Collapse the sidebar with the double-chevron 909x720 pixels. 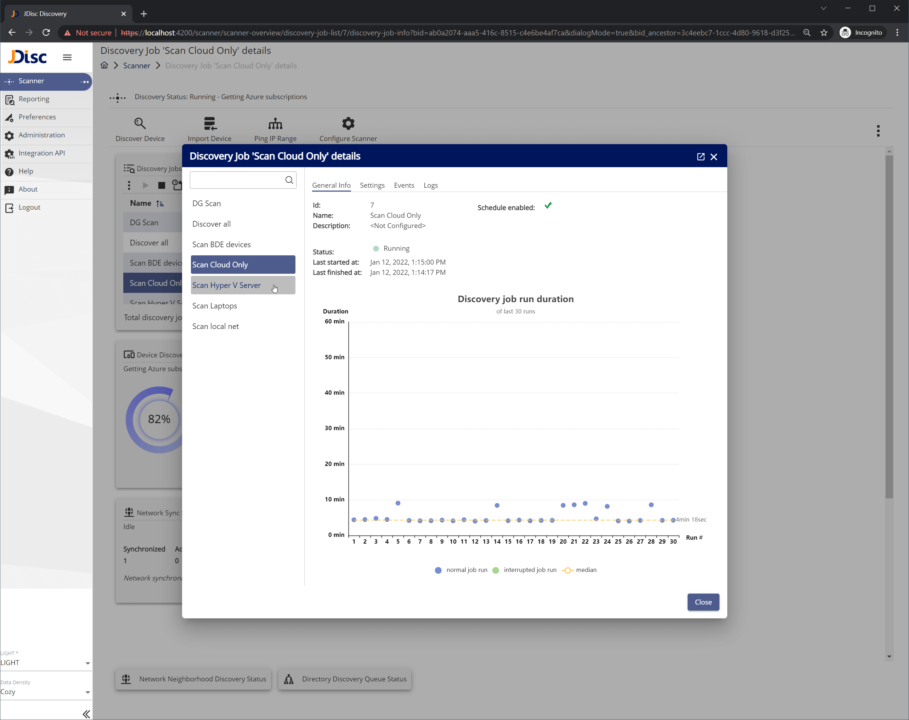pos(86,713)
